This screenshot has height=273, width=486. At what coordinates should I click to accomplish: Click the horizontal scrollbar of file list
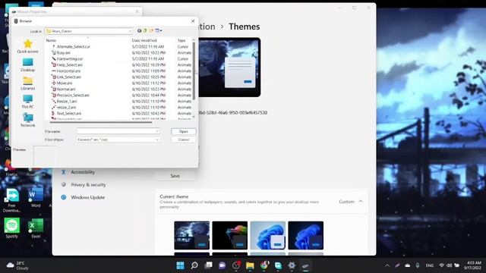coord(101,123)
